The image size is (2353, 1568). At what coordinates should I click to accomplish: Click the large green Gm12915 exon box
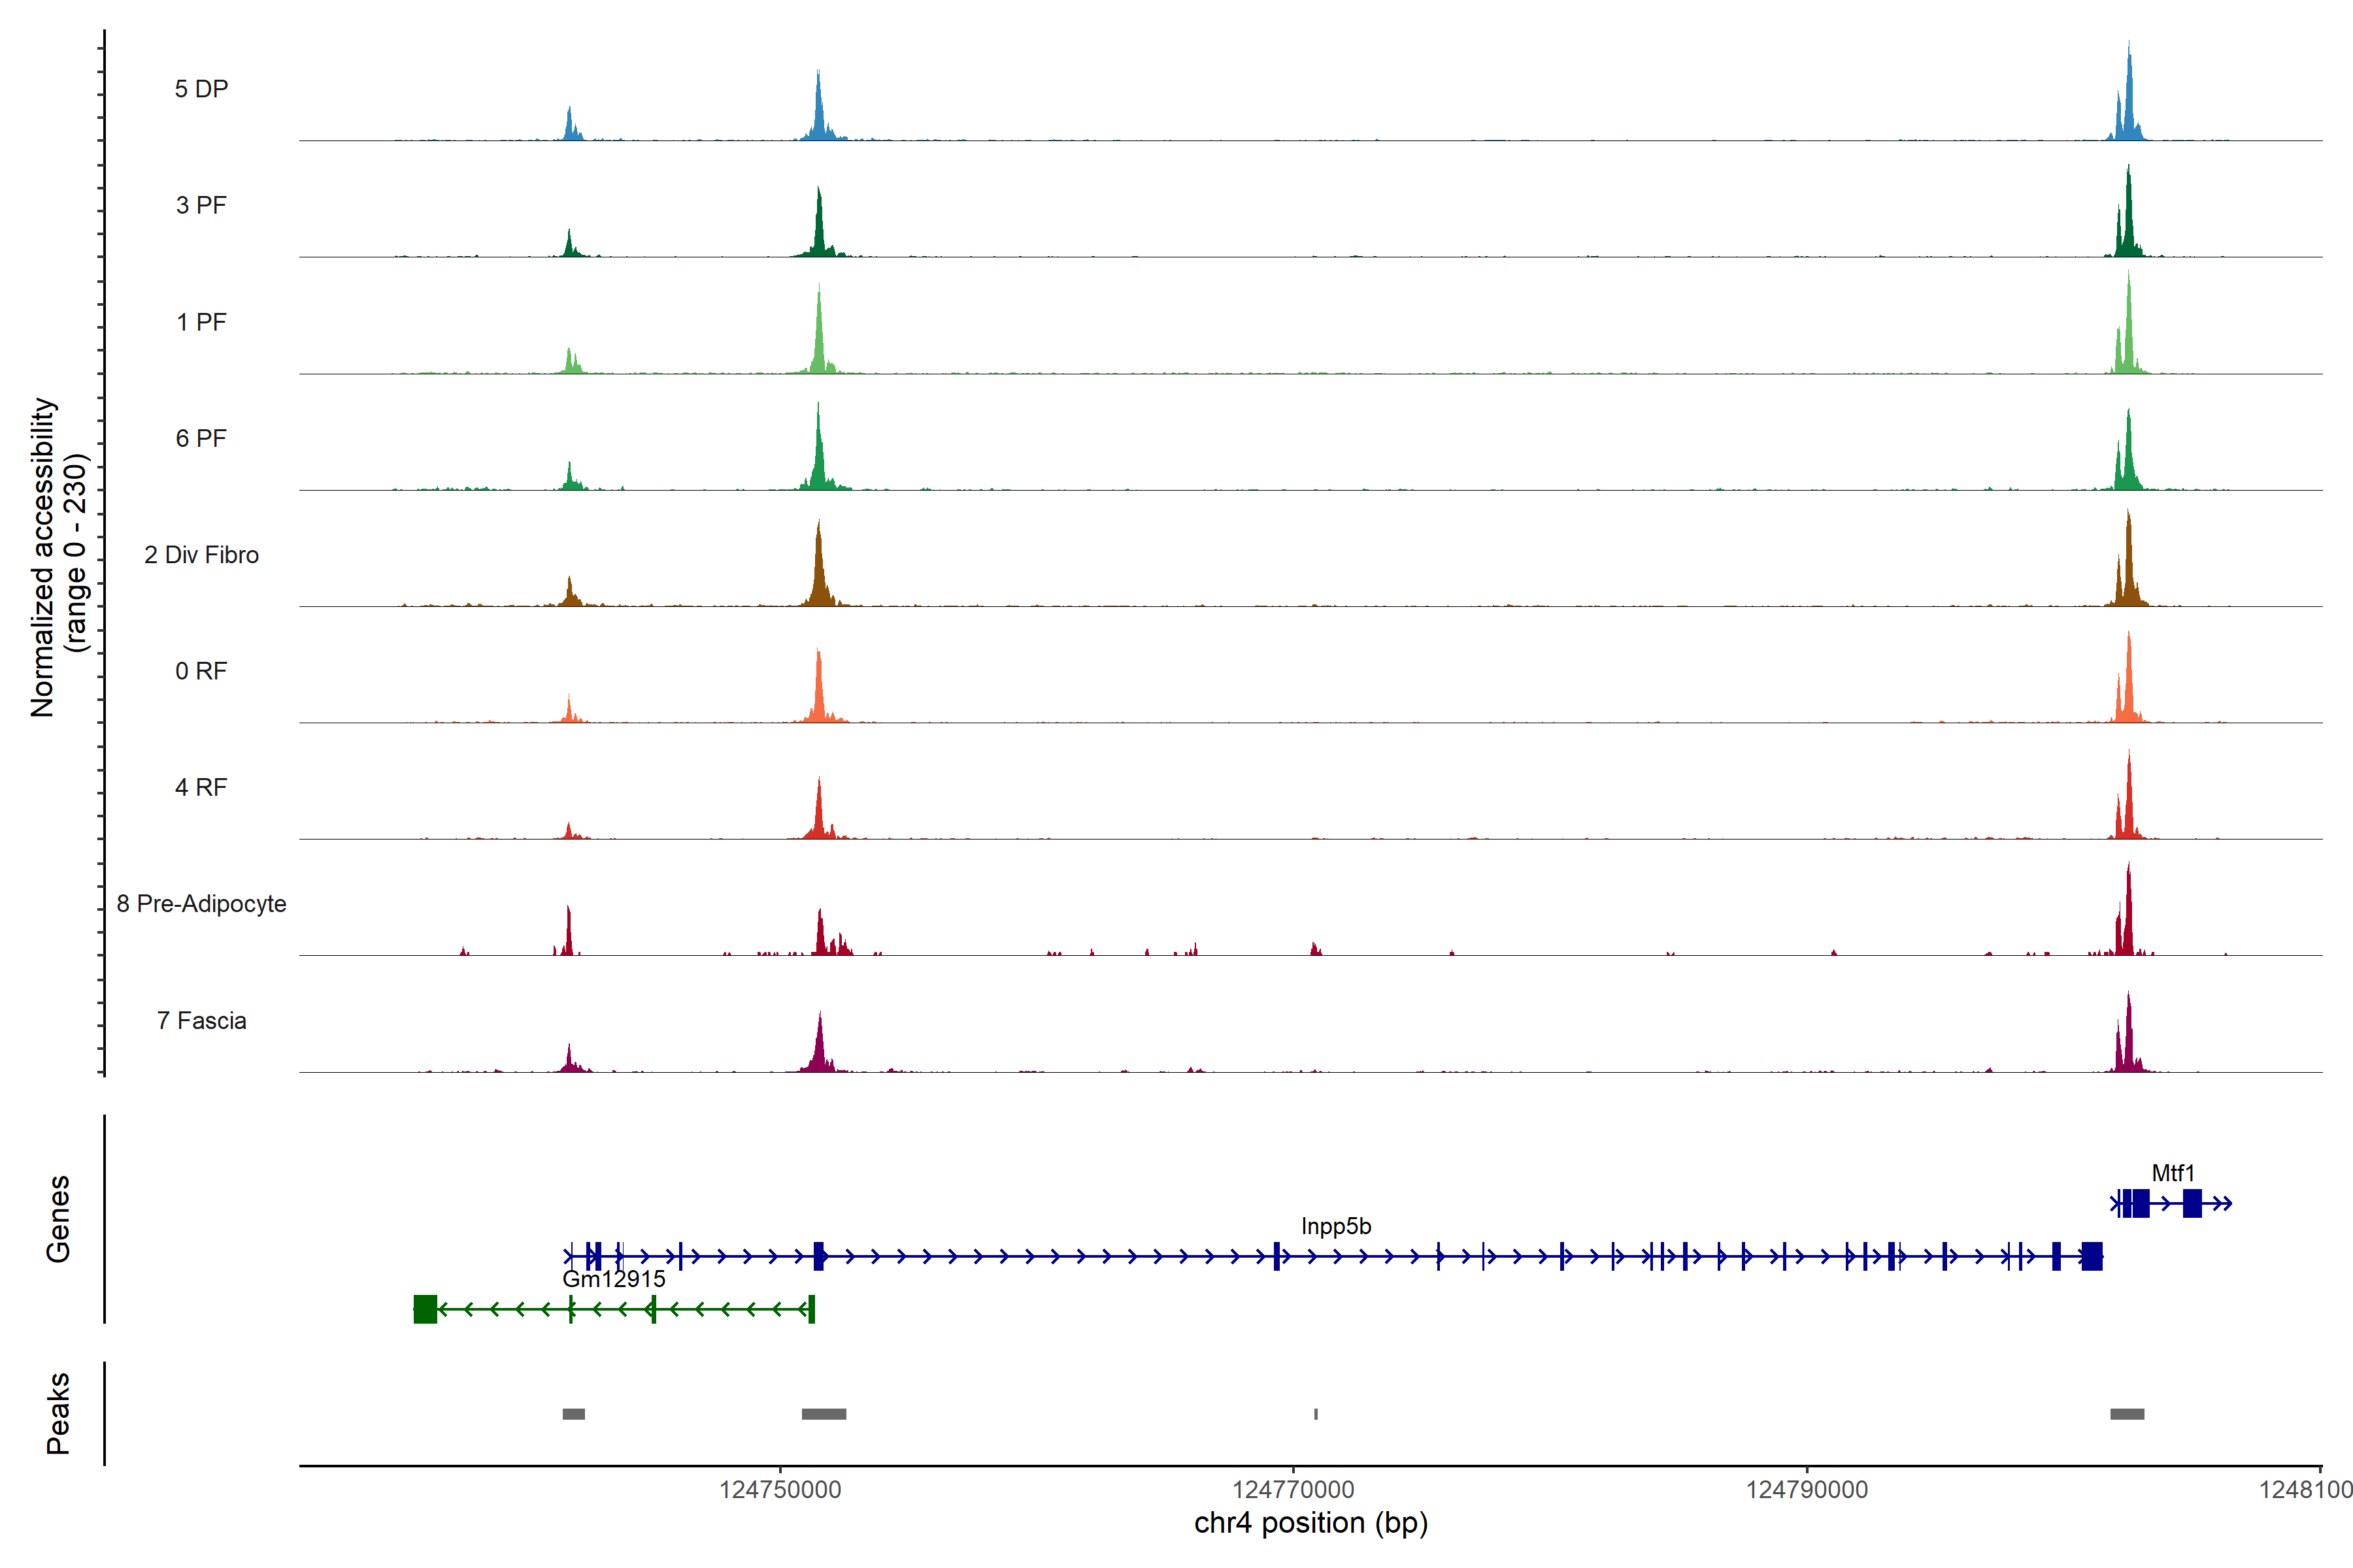pos(426,1309)
